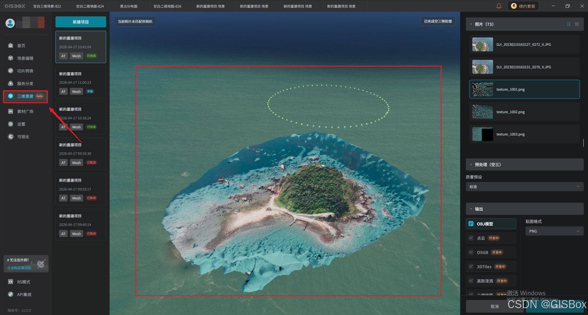Open project dated 2026-04-17 11:00:23
588x315 pixels.
click(x=81, y=82)
